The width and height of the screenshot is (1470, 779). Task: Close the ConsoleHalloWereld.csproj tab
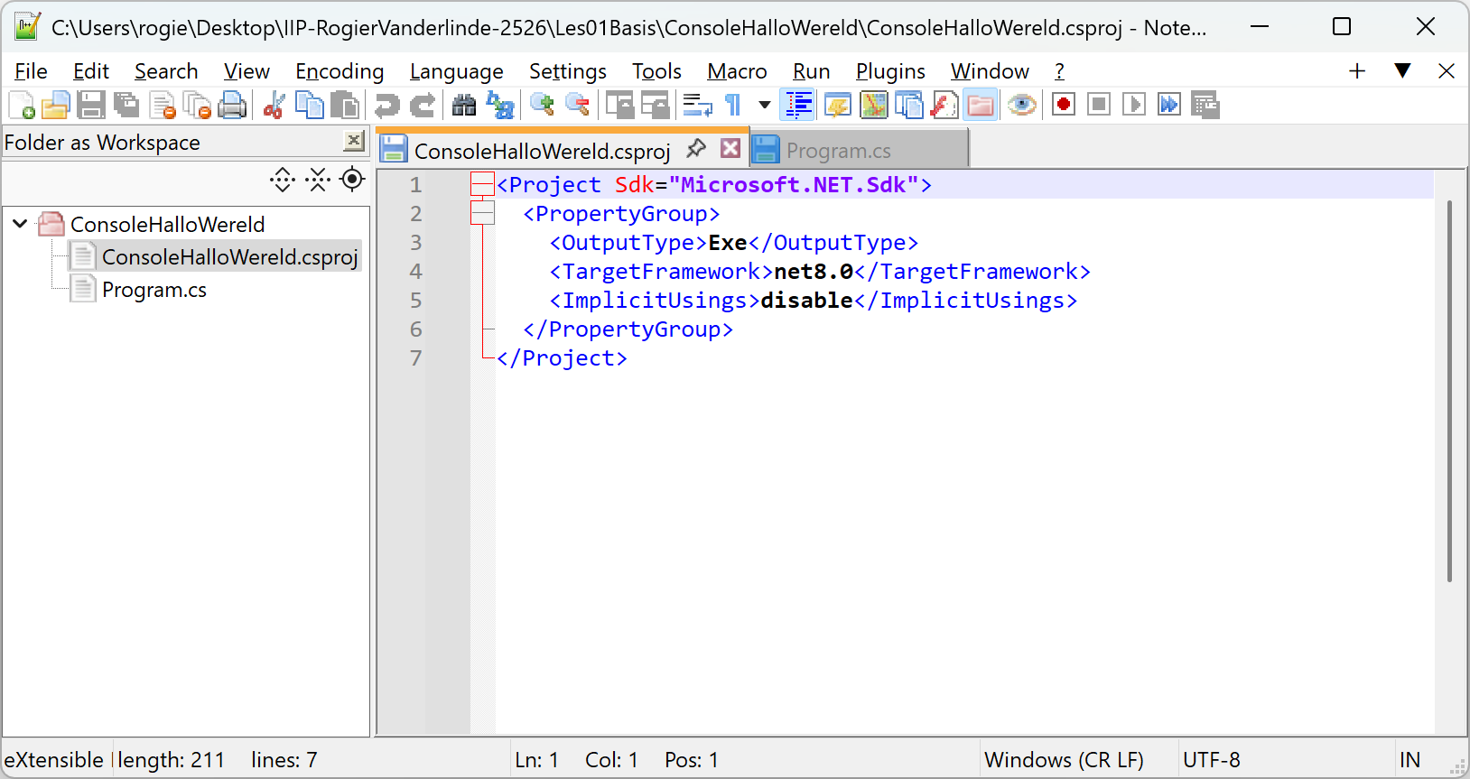pyautogui.click(x=730, y=149)
